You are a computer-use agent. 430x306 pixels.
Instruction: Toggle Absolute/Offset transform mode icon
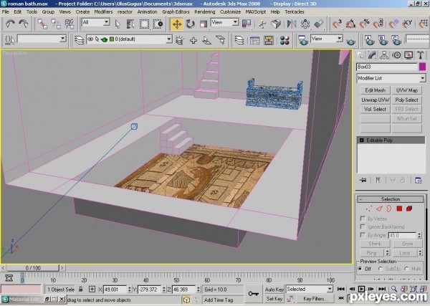[x=92, y=290]
